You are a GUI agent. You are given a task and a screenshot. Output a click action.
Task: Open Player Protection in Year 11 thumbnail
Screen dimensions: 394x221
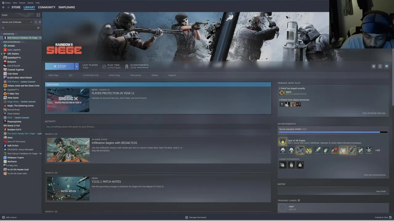tap(68, 100)
